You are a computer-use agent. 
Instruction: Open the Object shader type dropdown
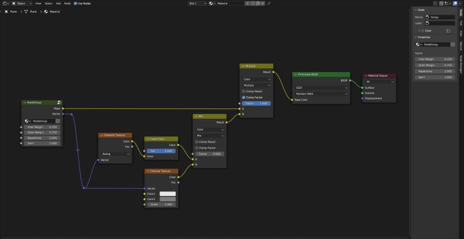(22, 3)
